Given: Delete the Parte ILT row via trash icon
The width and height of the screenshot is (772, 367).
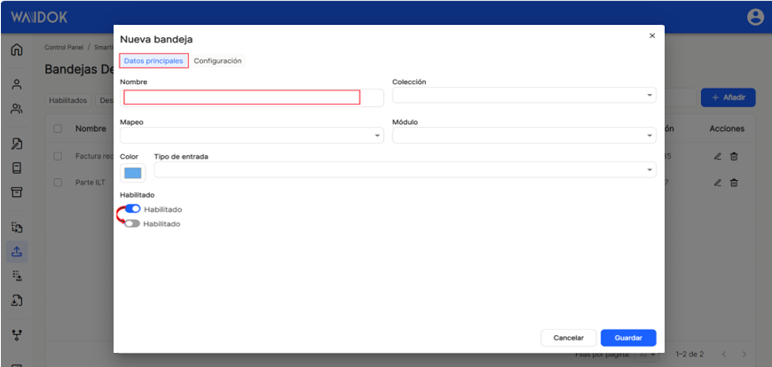Looking at the screenshot, I should click(x=734, y=183).
